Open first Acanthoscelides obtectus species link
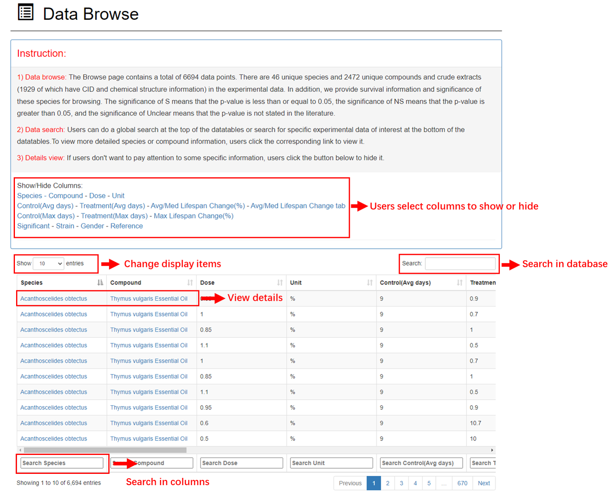The height and width of the screenshot is (494, 615). coord(54,299)
